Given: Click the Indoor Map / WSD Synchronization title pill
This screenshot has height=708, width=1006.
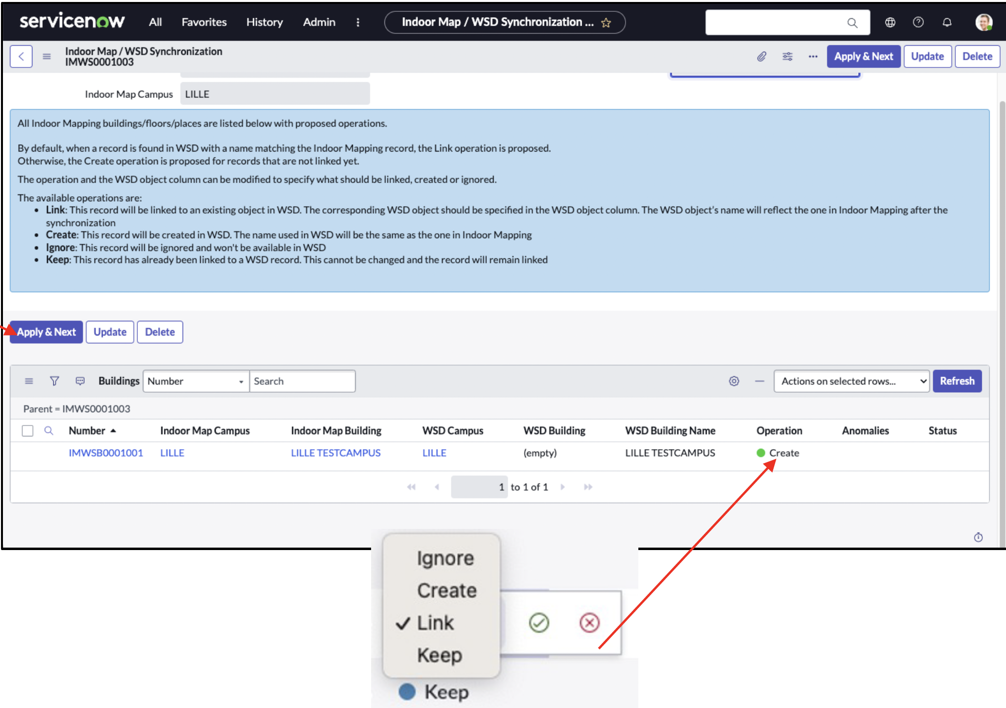Looking at the screenshot, I should [505, 22].
